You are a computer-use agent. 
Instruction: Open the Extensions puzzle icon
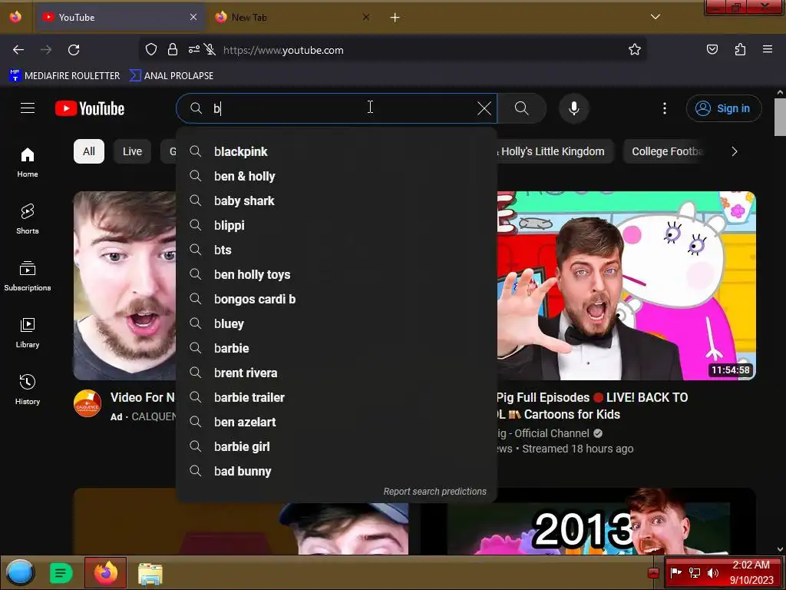740,50
